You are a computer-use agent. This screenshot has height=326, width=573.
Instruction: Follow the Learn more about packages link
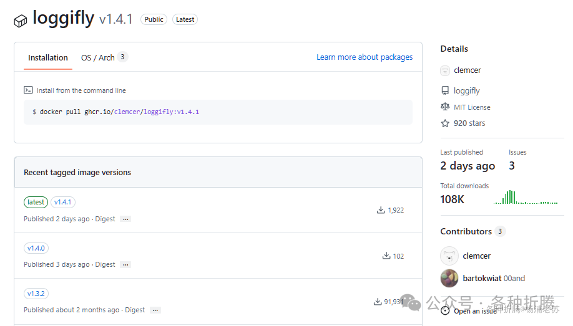click(x=365, y=57)
